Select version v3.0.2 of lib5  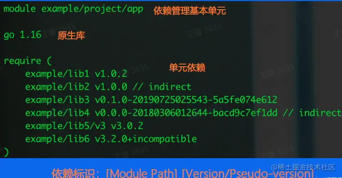tap(127, 126)
